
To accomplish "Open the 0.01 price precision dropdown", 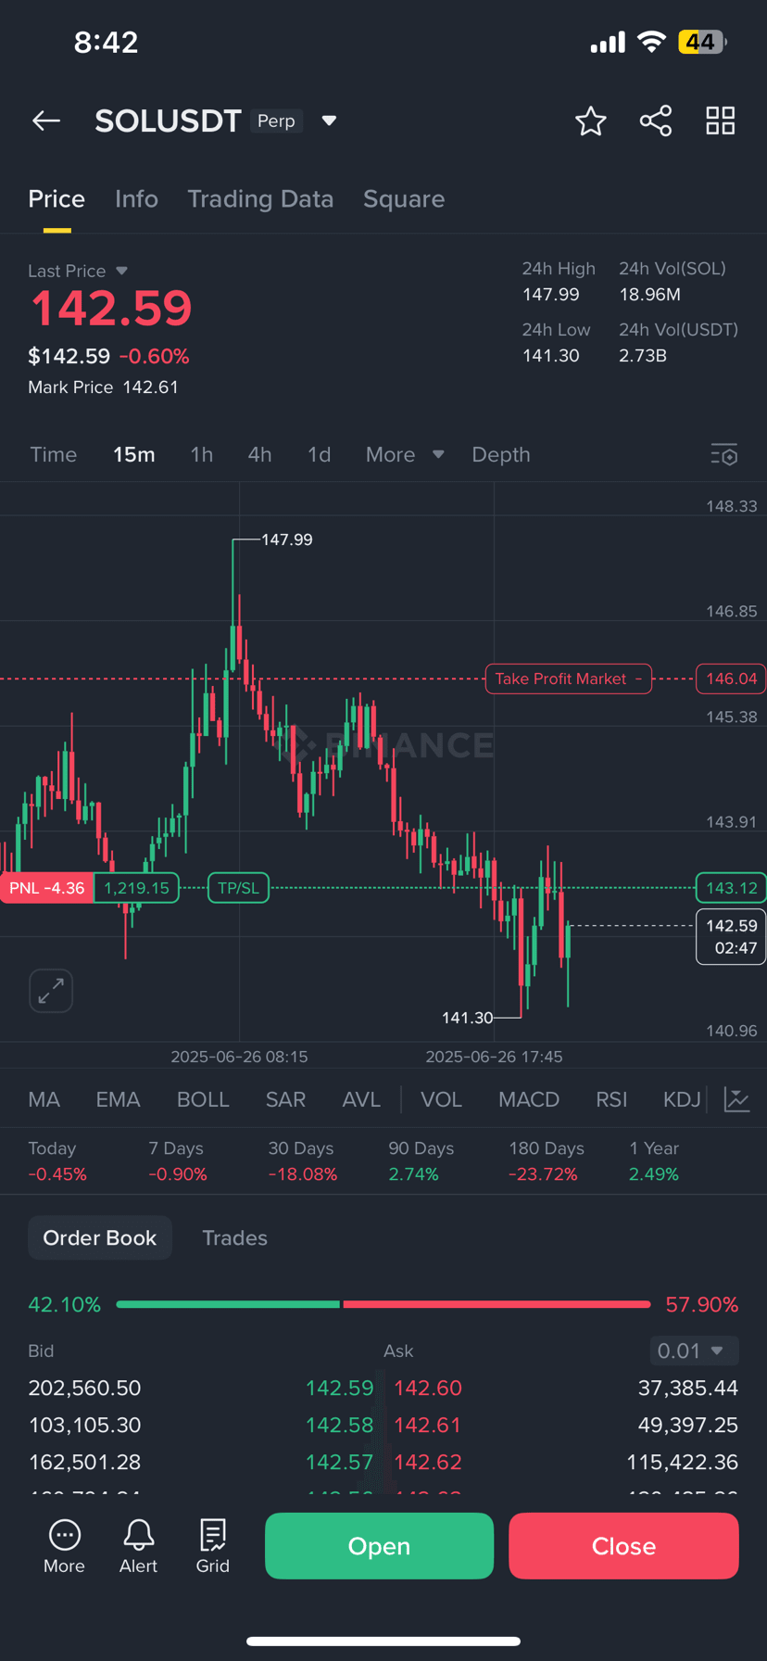I will point(695,1350).
